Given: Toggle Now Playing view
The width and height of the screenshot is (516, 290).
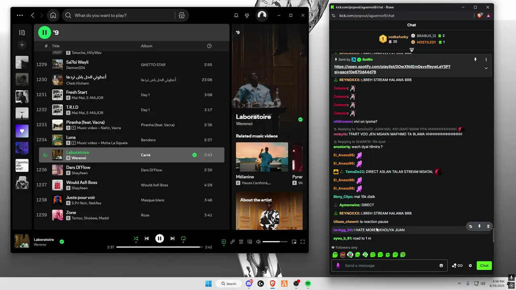Looking at the screenshot, I should (x=224, y=242).
